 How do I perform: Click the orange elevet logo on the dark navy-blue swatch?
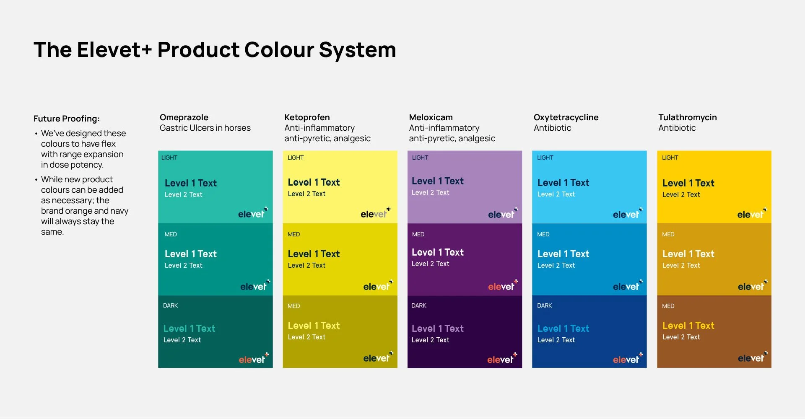pyautogui.click(x=628, y=359)
